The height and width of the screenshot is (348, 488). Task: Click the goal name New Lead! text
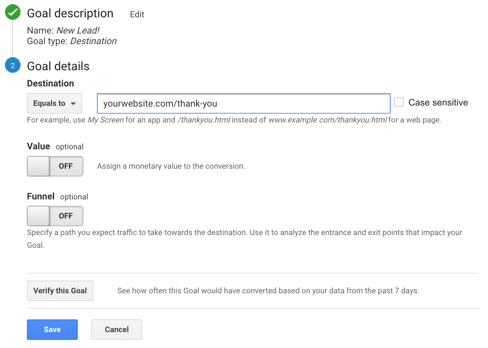78,30
